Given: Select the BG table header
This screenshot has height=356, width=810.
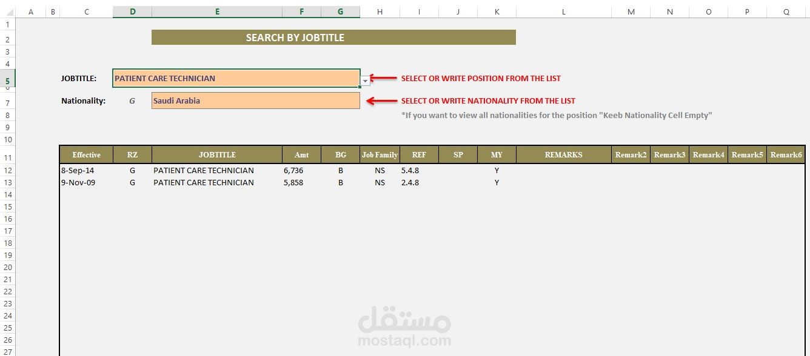Looking at the screenshot, I should (340, 155).
